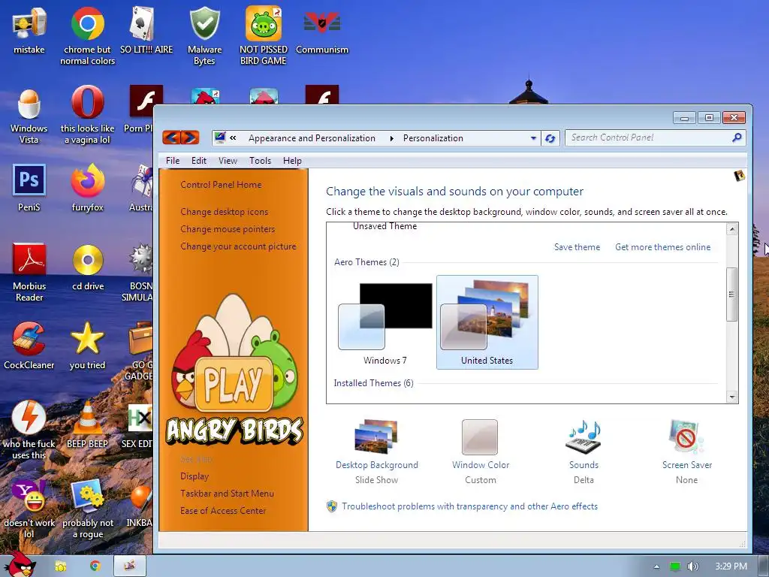
Task: Select the Malware Bytes desktop shortcut
Action: [204, 35]
